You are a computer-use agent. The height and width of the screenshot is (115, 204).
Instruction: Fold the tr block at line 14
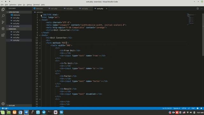(x=40, y=48)
